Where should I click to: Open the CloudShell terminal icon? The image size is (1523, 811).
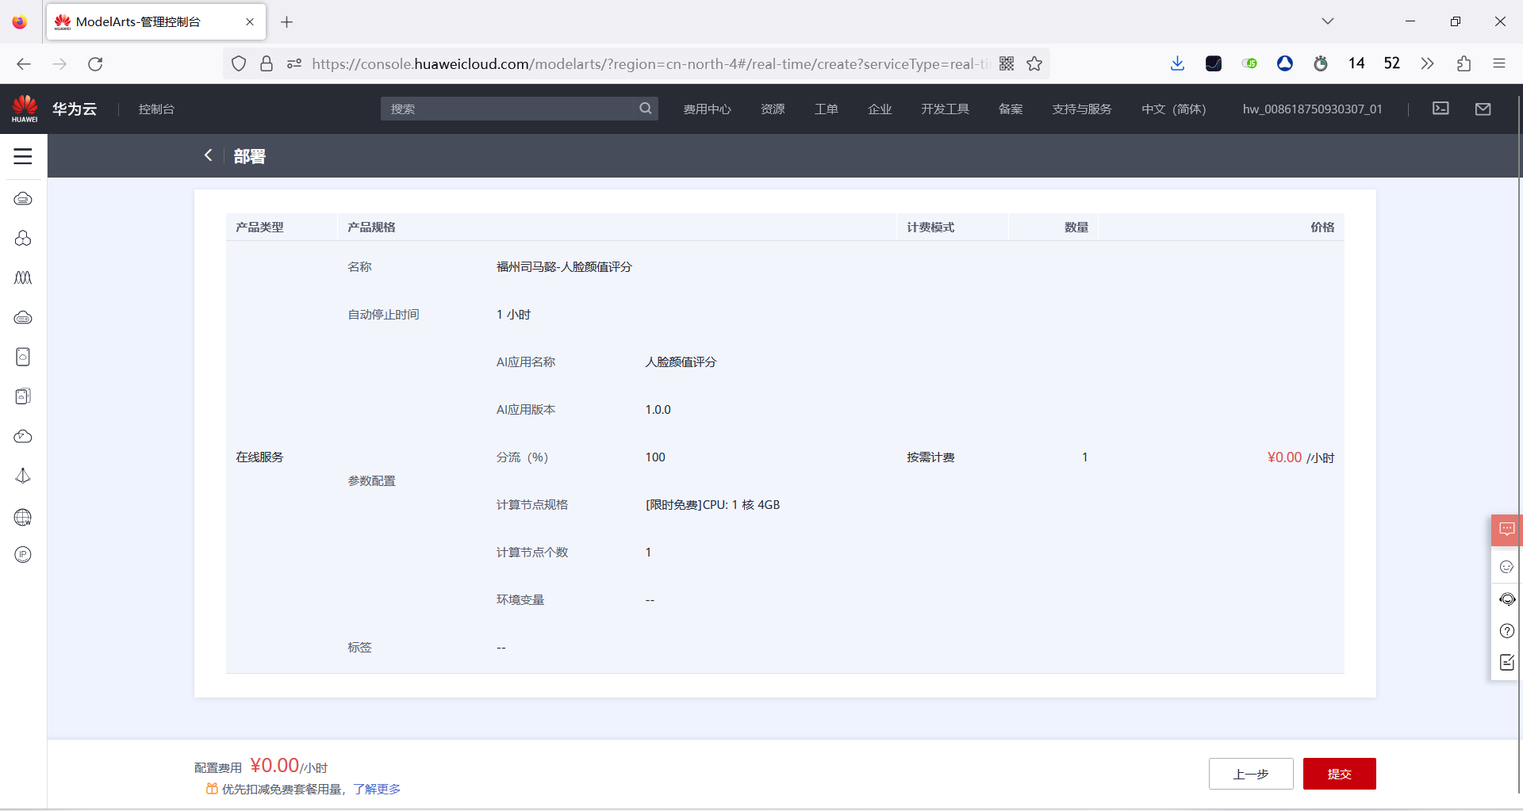pos(1441,109)
